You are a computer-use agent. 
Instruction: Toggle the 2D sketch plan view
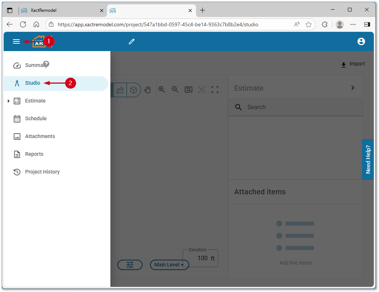(120, 90)
